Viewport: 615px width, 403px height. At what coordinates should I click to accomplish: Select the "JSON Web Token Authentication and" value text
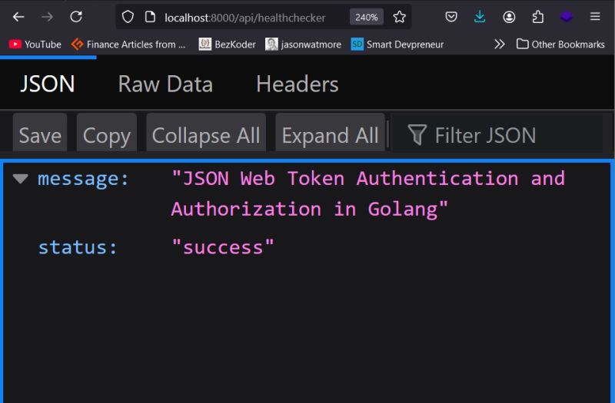tap(368, 179)
